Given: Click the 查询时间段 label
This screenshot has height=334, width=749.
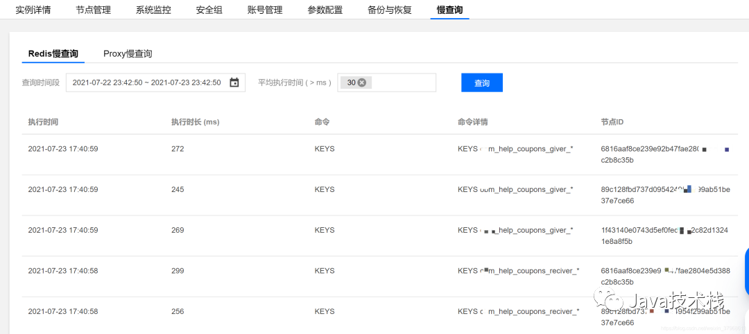Looking at the screenshot, I should pyautogui.click(x=41, y=82).
